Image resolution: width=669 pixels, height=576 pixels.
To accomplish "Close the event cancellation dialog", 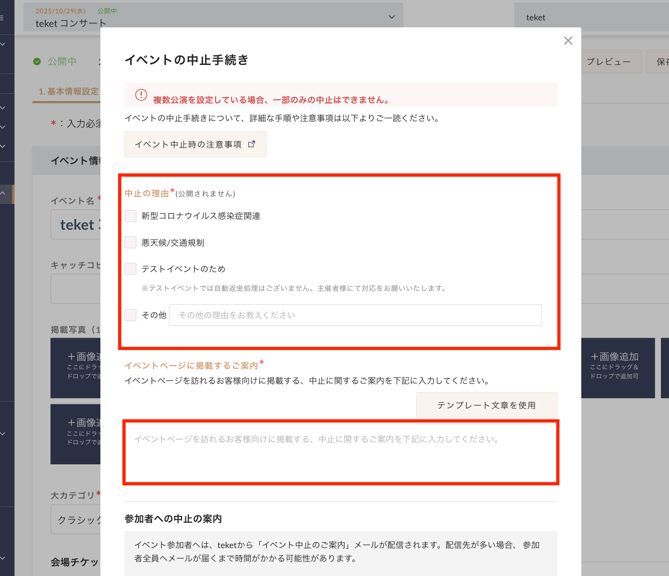I will [568, 41].
